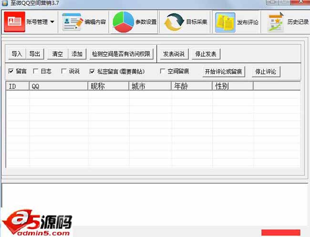Viewport: 310px width, 237px height.
Task: Open the 账号管理 red card icon
Action: pos(14,22)
